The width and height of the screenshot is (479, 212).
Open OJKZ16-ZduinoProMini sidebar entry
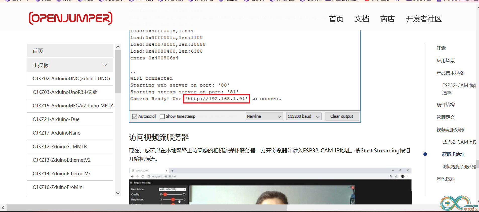pos(70,187)
